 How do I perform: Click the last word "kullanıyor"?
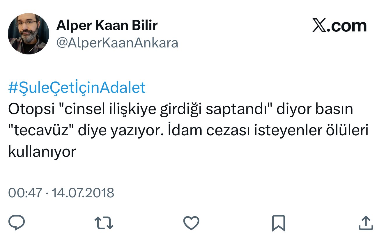[x=42, y=152]
